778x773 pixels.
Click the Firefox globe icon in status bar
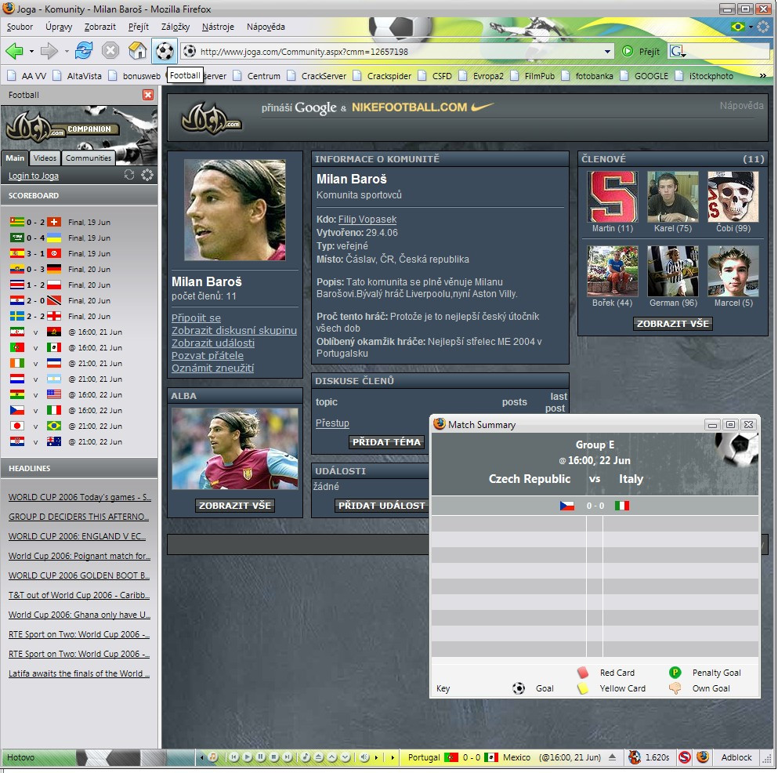[x=703, y=757]
